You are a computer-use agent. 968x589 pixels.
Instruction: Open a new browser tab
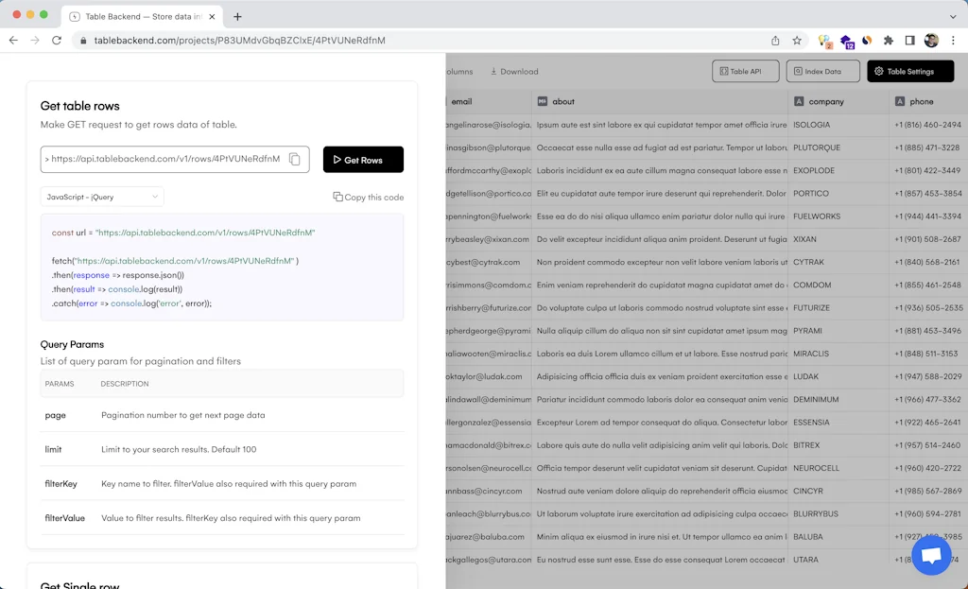tap(236, 16)
